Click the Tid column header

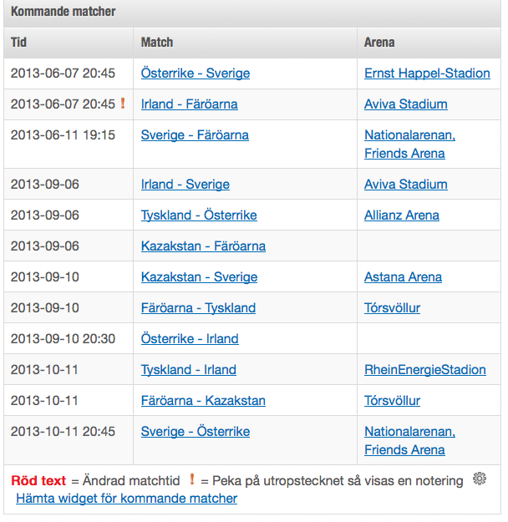(19, 42)
